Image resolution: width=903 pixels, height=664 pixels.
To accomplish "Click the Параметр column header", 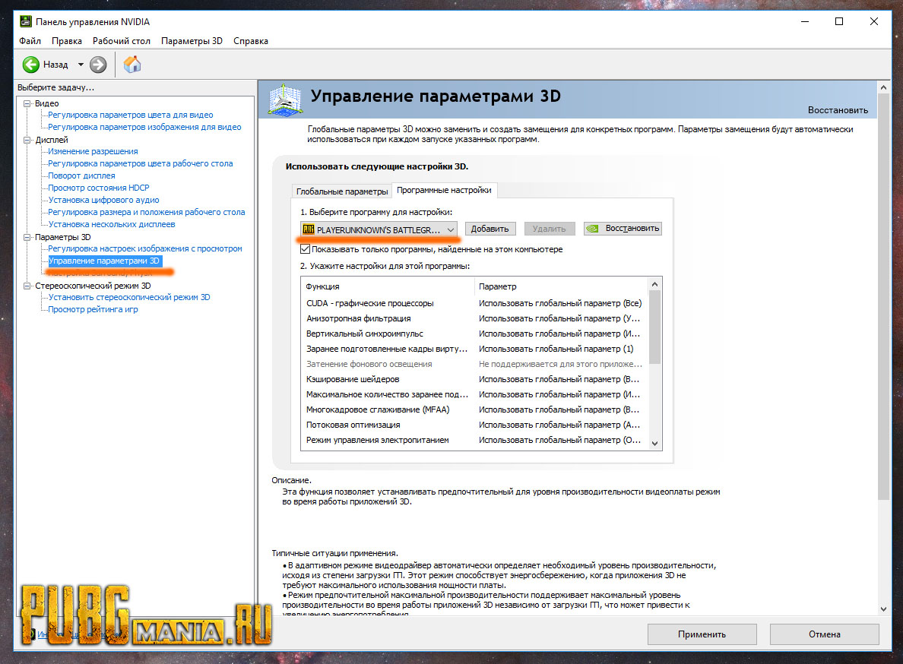I will click(x=561, y=286).
